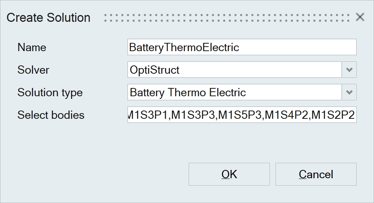Click the Name label
Viewport: 374px width, 203px height.
click(x=32, y=47)
